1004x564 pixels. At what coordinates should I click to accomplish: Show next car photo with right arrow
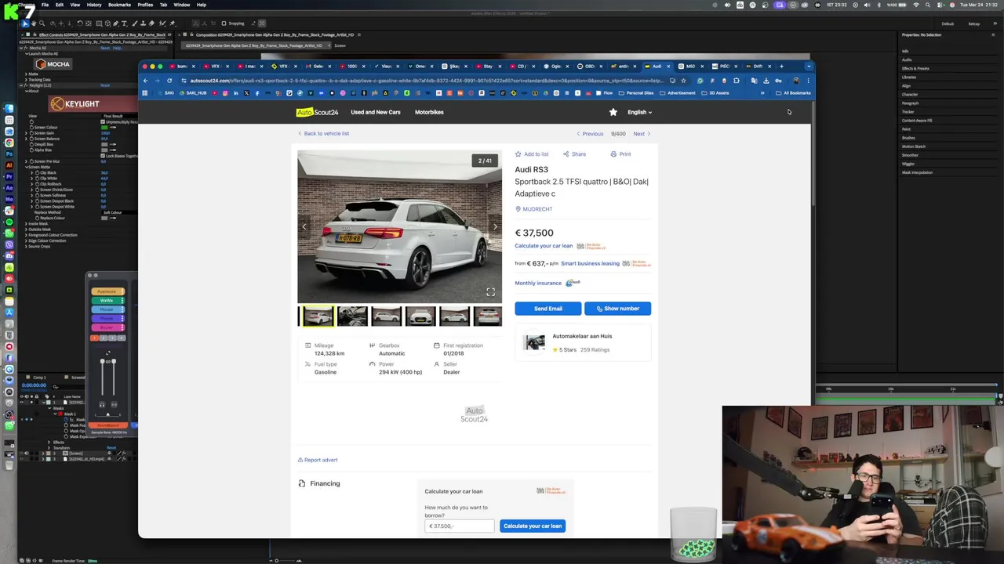coord(495,226)
